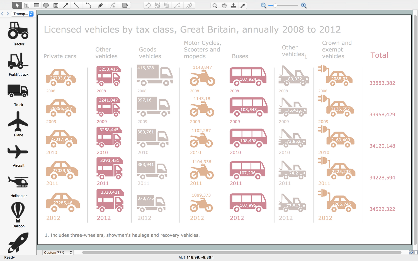Select the 2009 bus icon showing 108,543
The image size is (418, 261).
(249, 107)
